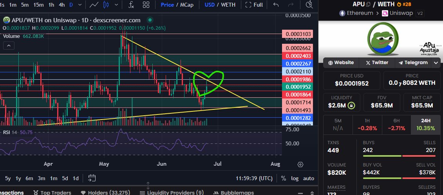
Task: Click the redo arrow icon
Action: (291, 5)
